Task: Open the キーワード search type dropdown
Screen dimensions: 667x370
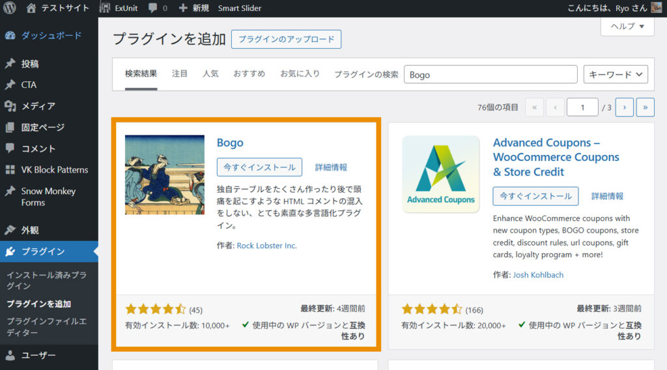Action: [x=615, y=74]
